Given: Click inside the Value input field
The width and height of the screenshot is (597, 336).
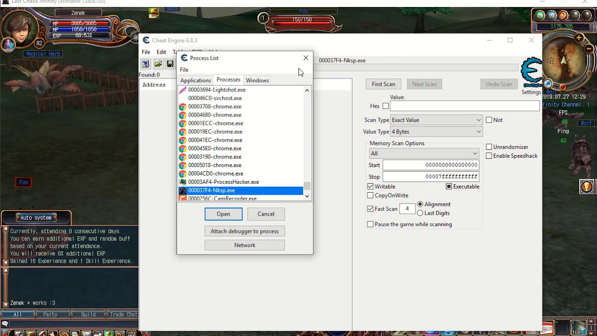Looking at the screenshot, I should point(465,105).
